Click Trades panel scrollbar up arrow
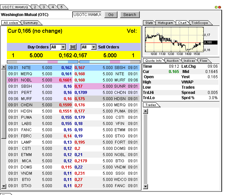The height and width of the screenshot is (195, 226). [x=146, y=111]
